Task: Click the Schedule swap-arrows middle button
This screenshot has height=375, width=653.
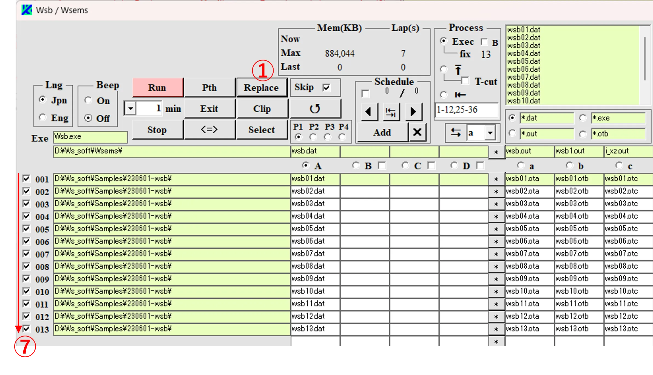Action: 391,112
